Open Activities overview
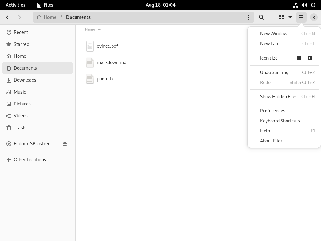 tap(15, 5)
